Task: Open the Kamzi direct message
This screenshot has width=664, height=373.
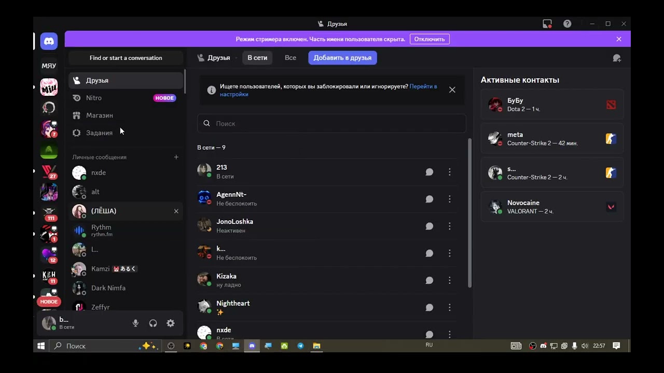Action: click(126, 269)
